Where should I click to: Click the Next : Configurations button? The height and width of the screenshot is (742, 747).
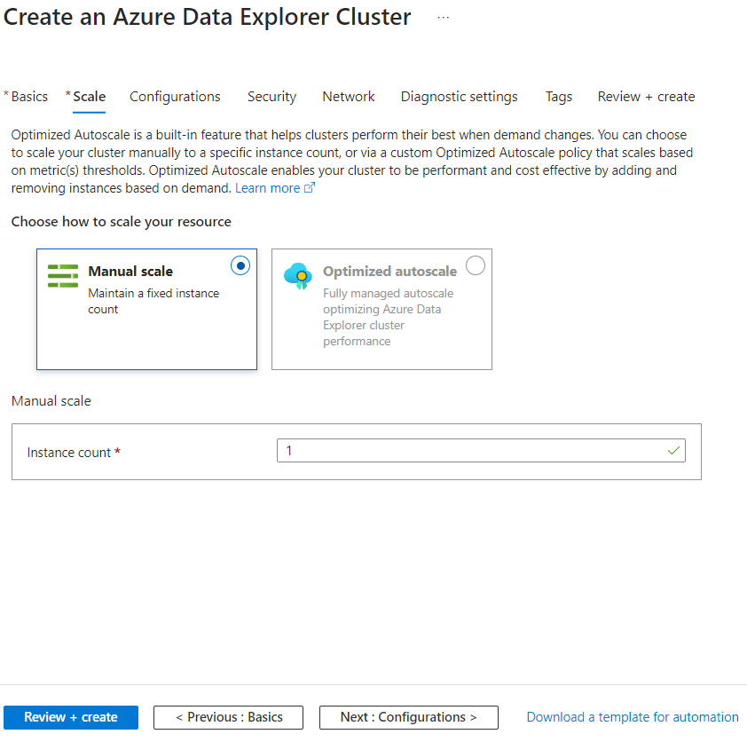tap(408, 717)
